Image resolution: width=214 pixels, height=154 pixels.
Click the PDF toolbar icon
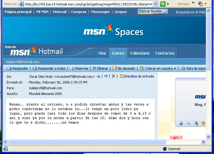point(200,4)
